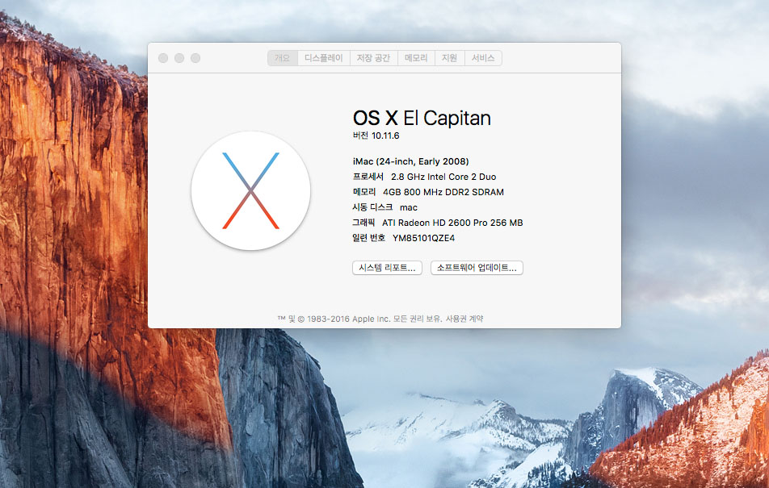Viewport: 769px width, 488px height.
Task: Open the 사용권 계약 link
Action: 464,319
